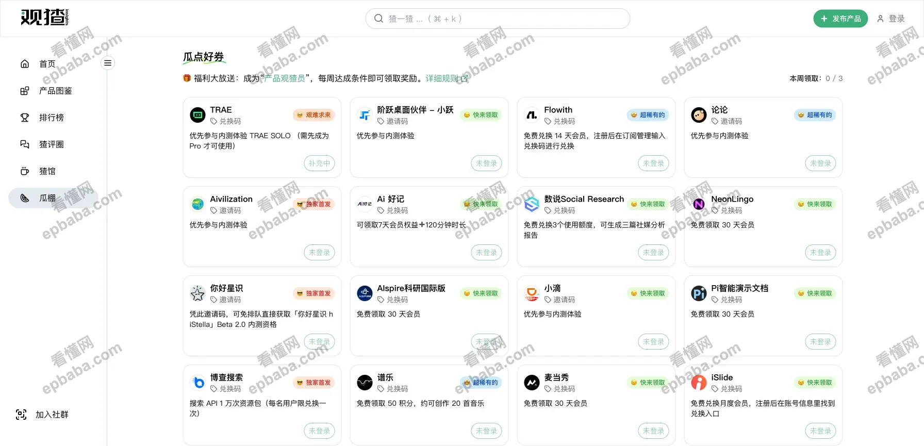Click 未登录 button on 小滴 card
This screenshot has width=924, height=446.
[653, 342]
